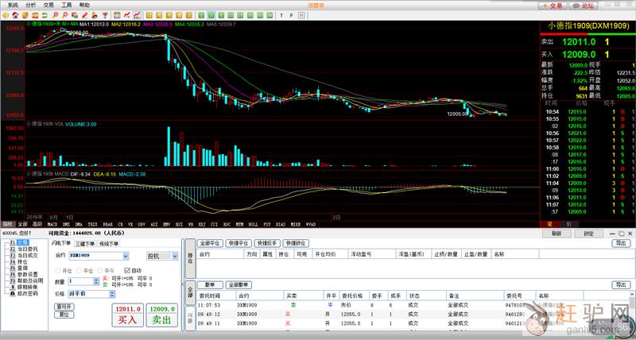Click the green 卖出 sell button
This screenshot has height=340, width=636.
pyautogui.click(x=161, y=319)
